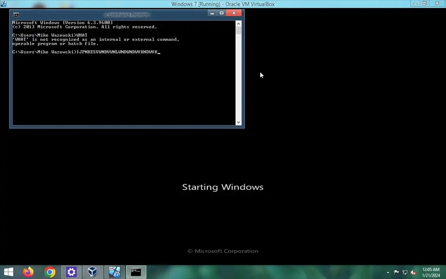Close the Oracle VM VirtualBox window

point(437,4)
